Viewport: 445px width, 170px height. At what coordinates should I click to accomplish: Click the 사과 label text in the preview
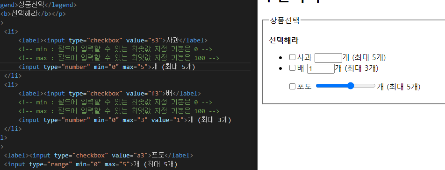[x=304, y=57]
